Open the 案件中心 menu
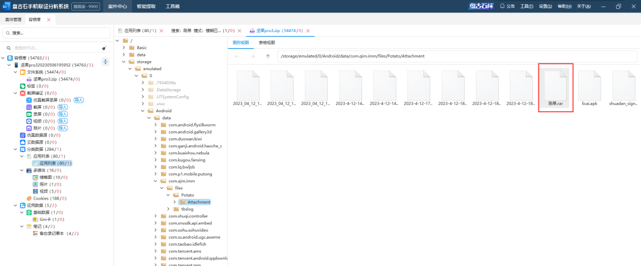 click(x=118, y=6)
